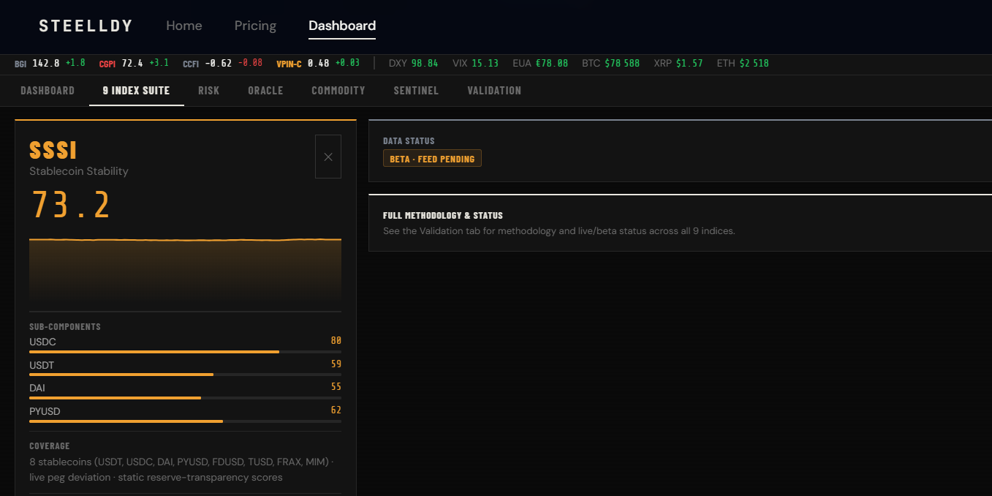Click the COVERAGE heading
Viewport: 992px width, 496px height.
50,446
